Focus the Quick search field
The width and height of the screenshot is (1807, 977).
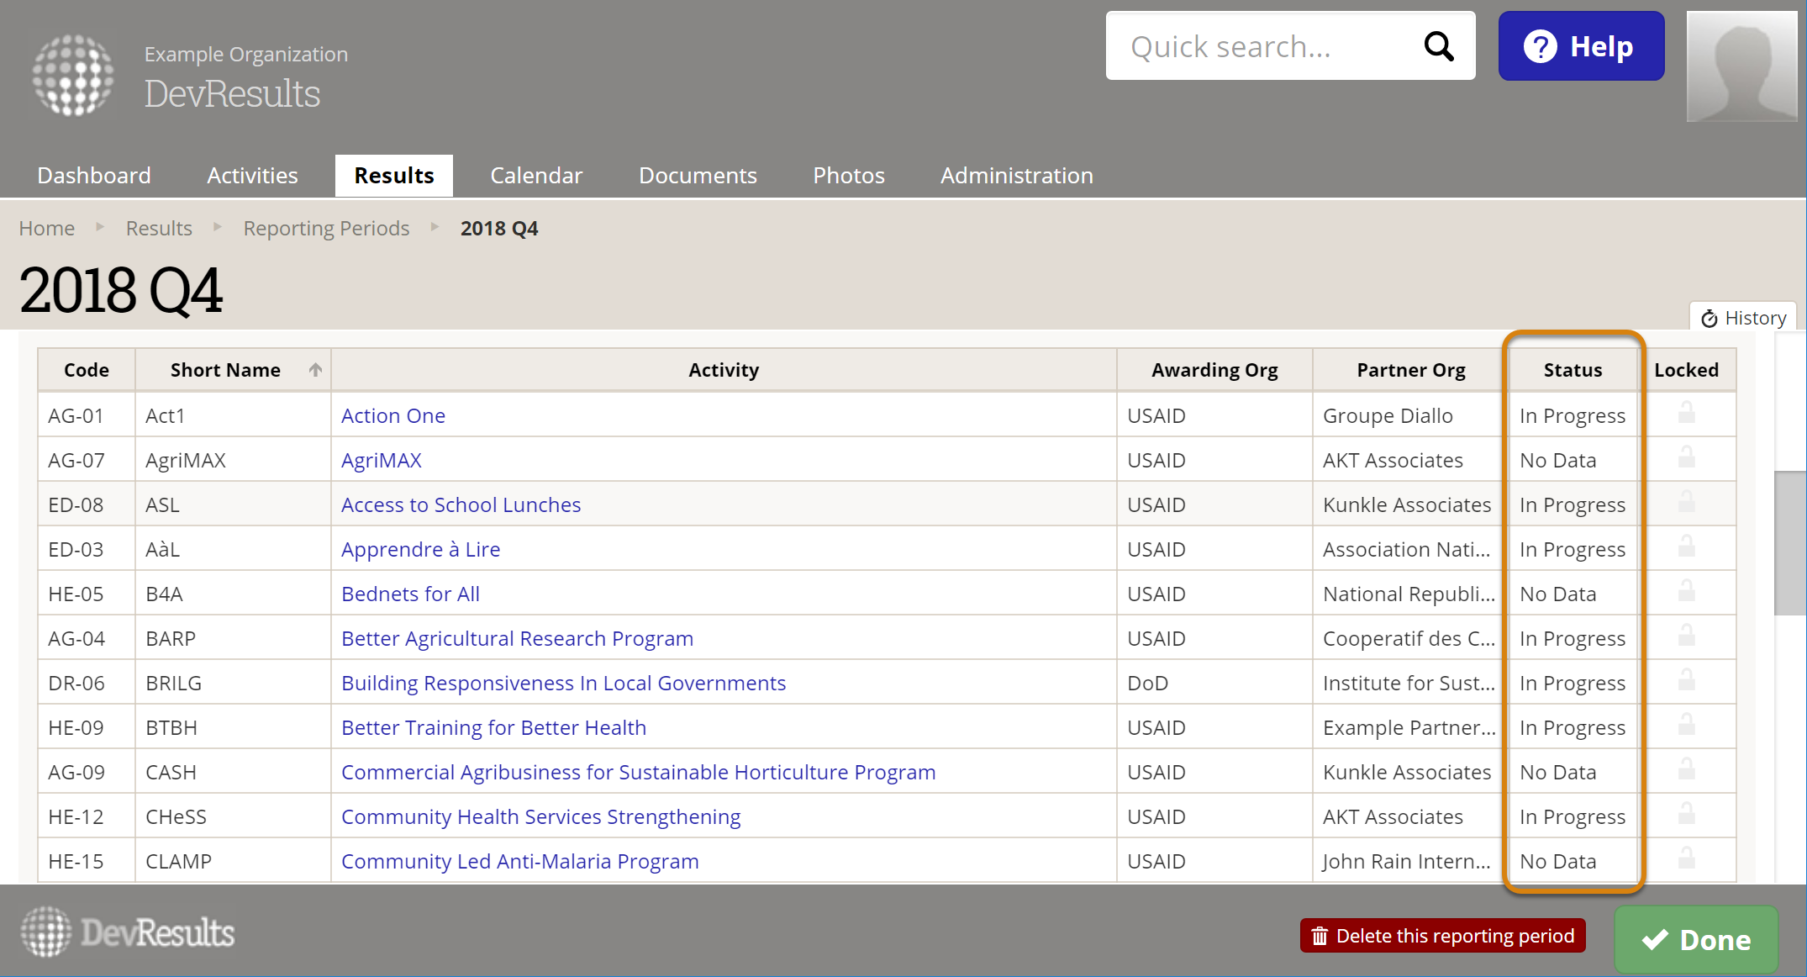pos(1261,46)
